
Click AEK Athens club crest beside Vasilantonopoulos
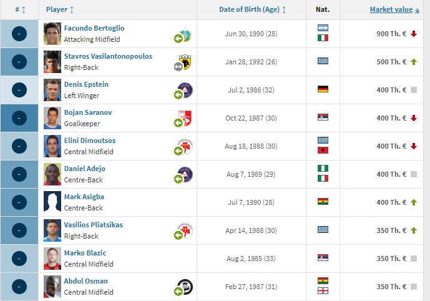pos(185,62)
